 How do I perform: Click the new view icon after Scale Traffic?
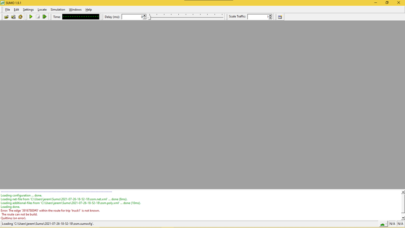[x=280, y=17]
